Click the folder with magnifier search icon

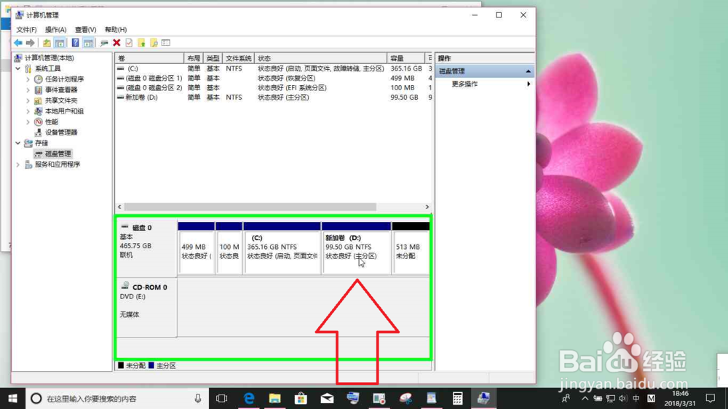[154, 43]
